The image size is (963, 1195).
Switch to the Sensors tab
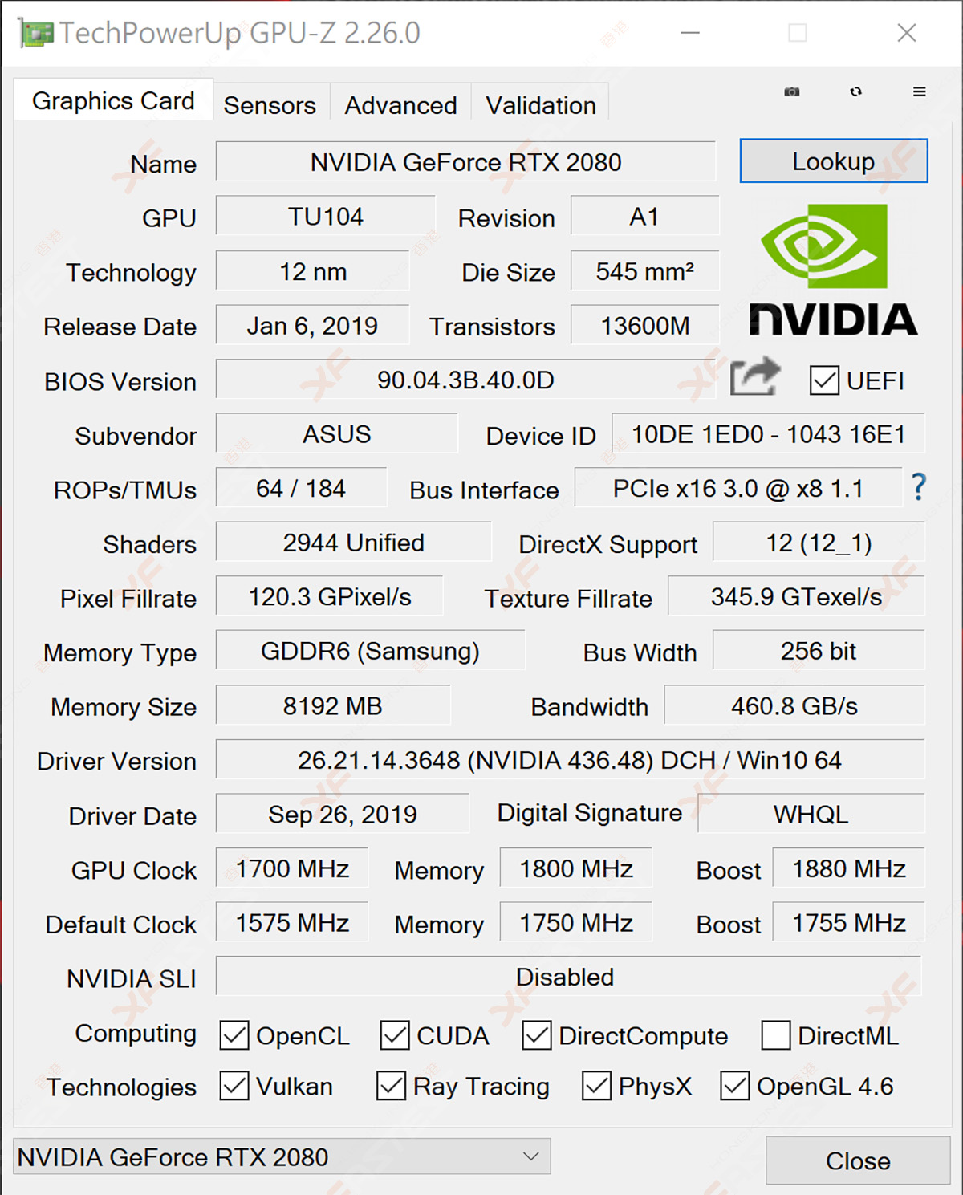pyautogui.click(x=270, y=105)
